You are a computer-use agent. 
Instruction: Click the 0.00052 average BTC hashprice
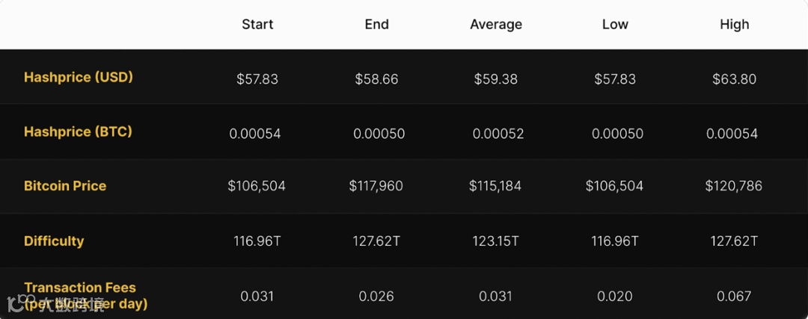click(498, 134)
